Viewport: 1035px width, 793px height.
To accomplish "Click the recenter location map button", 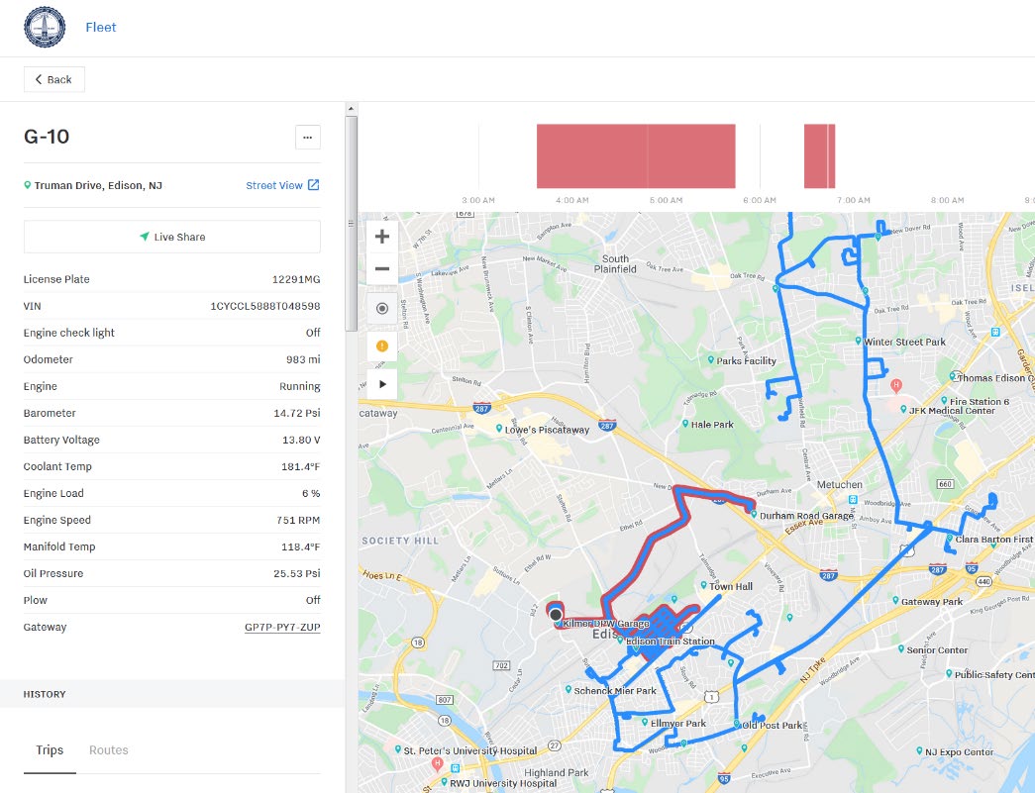I will tap(382, 308).
